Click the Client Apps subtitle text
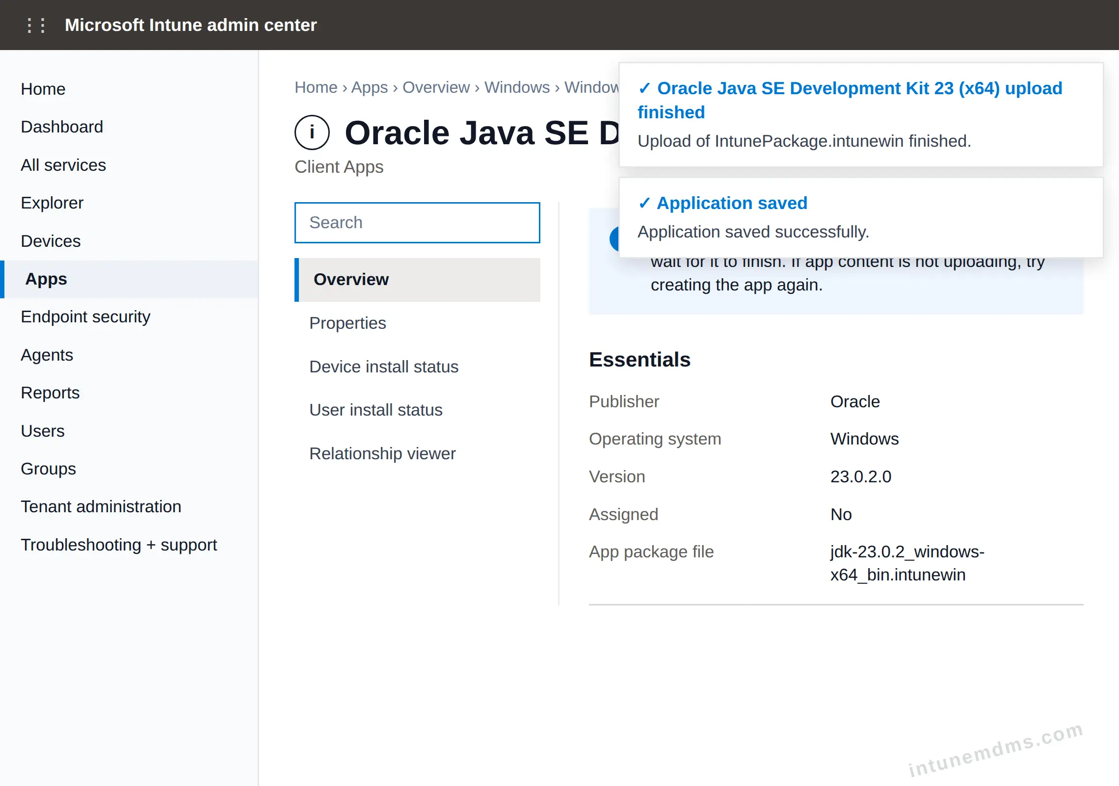Screen dimensions: 1119x786 click(339, 167)
